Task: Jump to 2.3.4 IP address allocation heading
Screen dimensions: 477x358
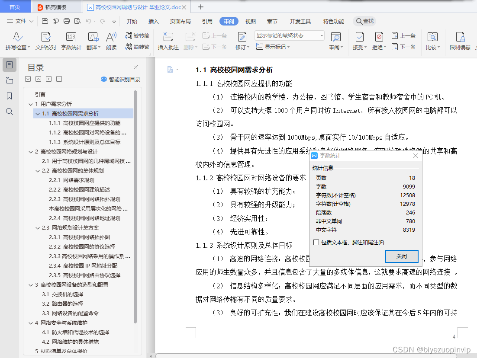Action: pyautogui.click(x=83, y=265)
